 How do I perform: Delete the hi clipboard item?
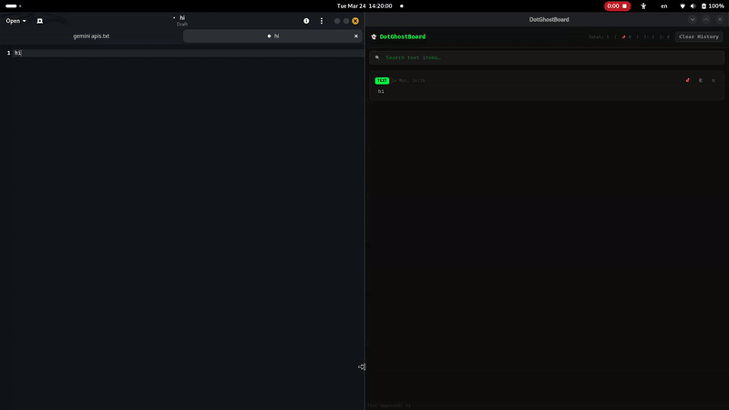714,80
